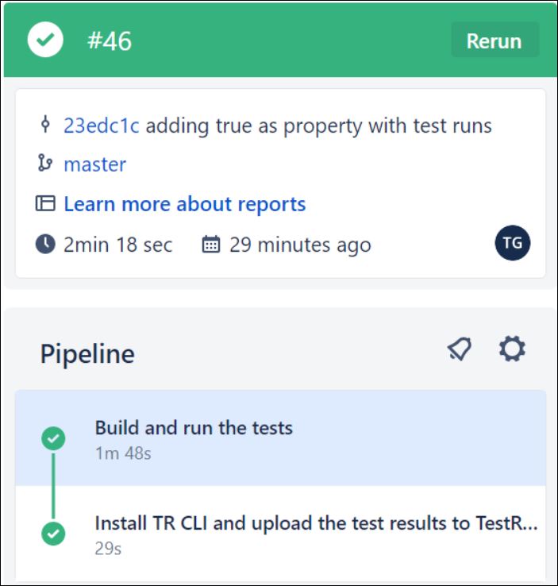The height and width of the screenshot is (586, 558).
Task: Click the reports icon beside Learn more
Action: (45, 204)
